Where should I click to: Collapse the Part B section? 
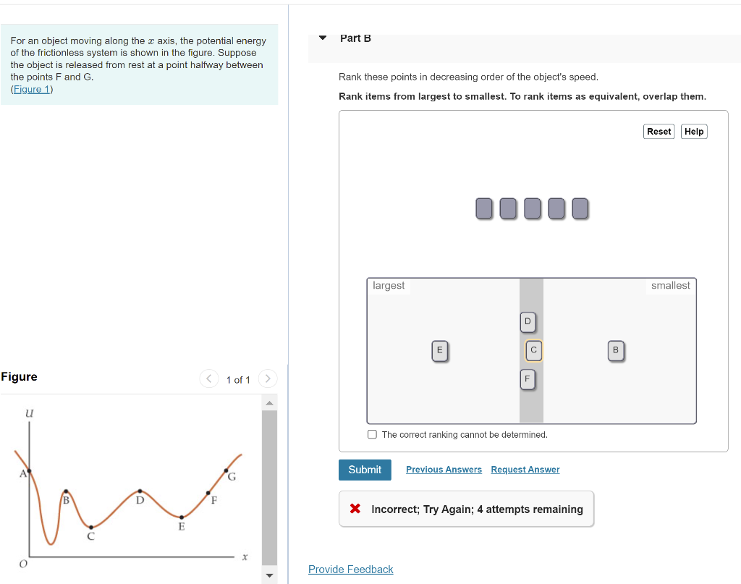click(x=321, y=38)
